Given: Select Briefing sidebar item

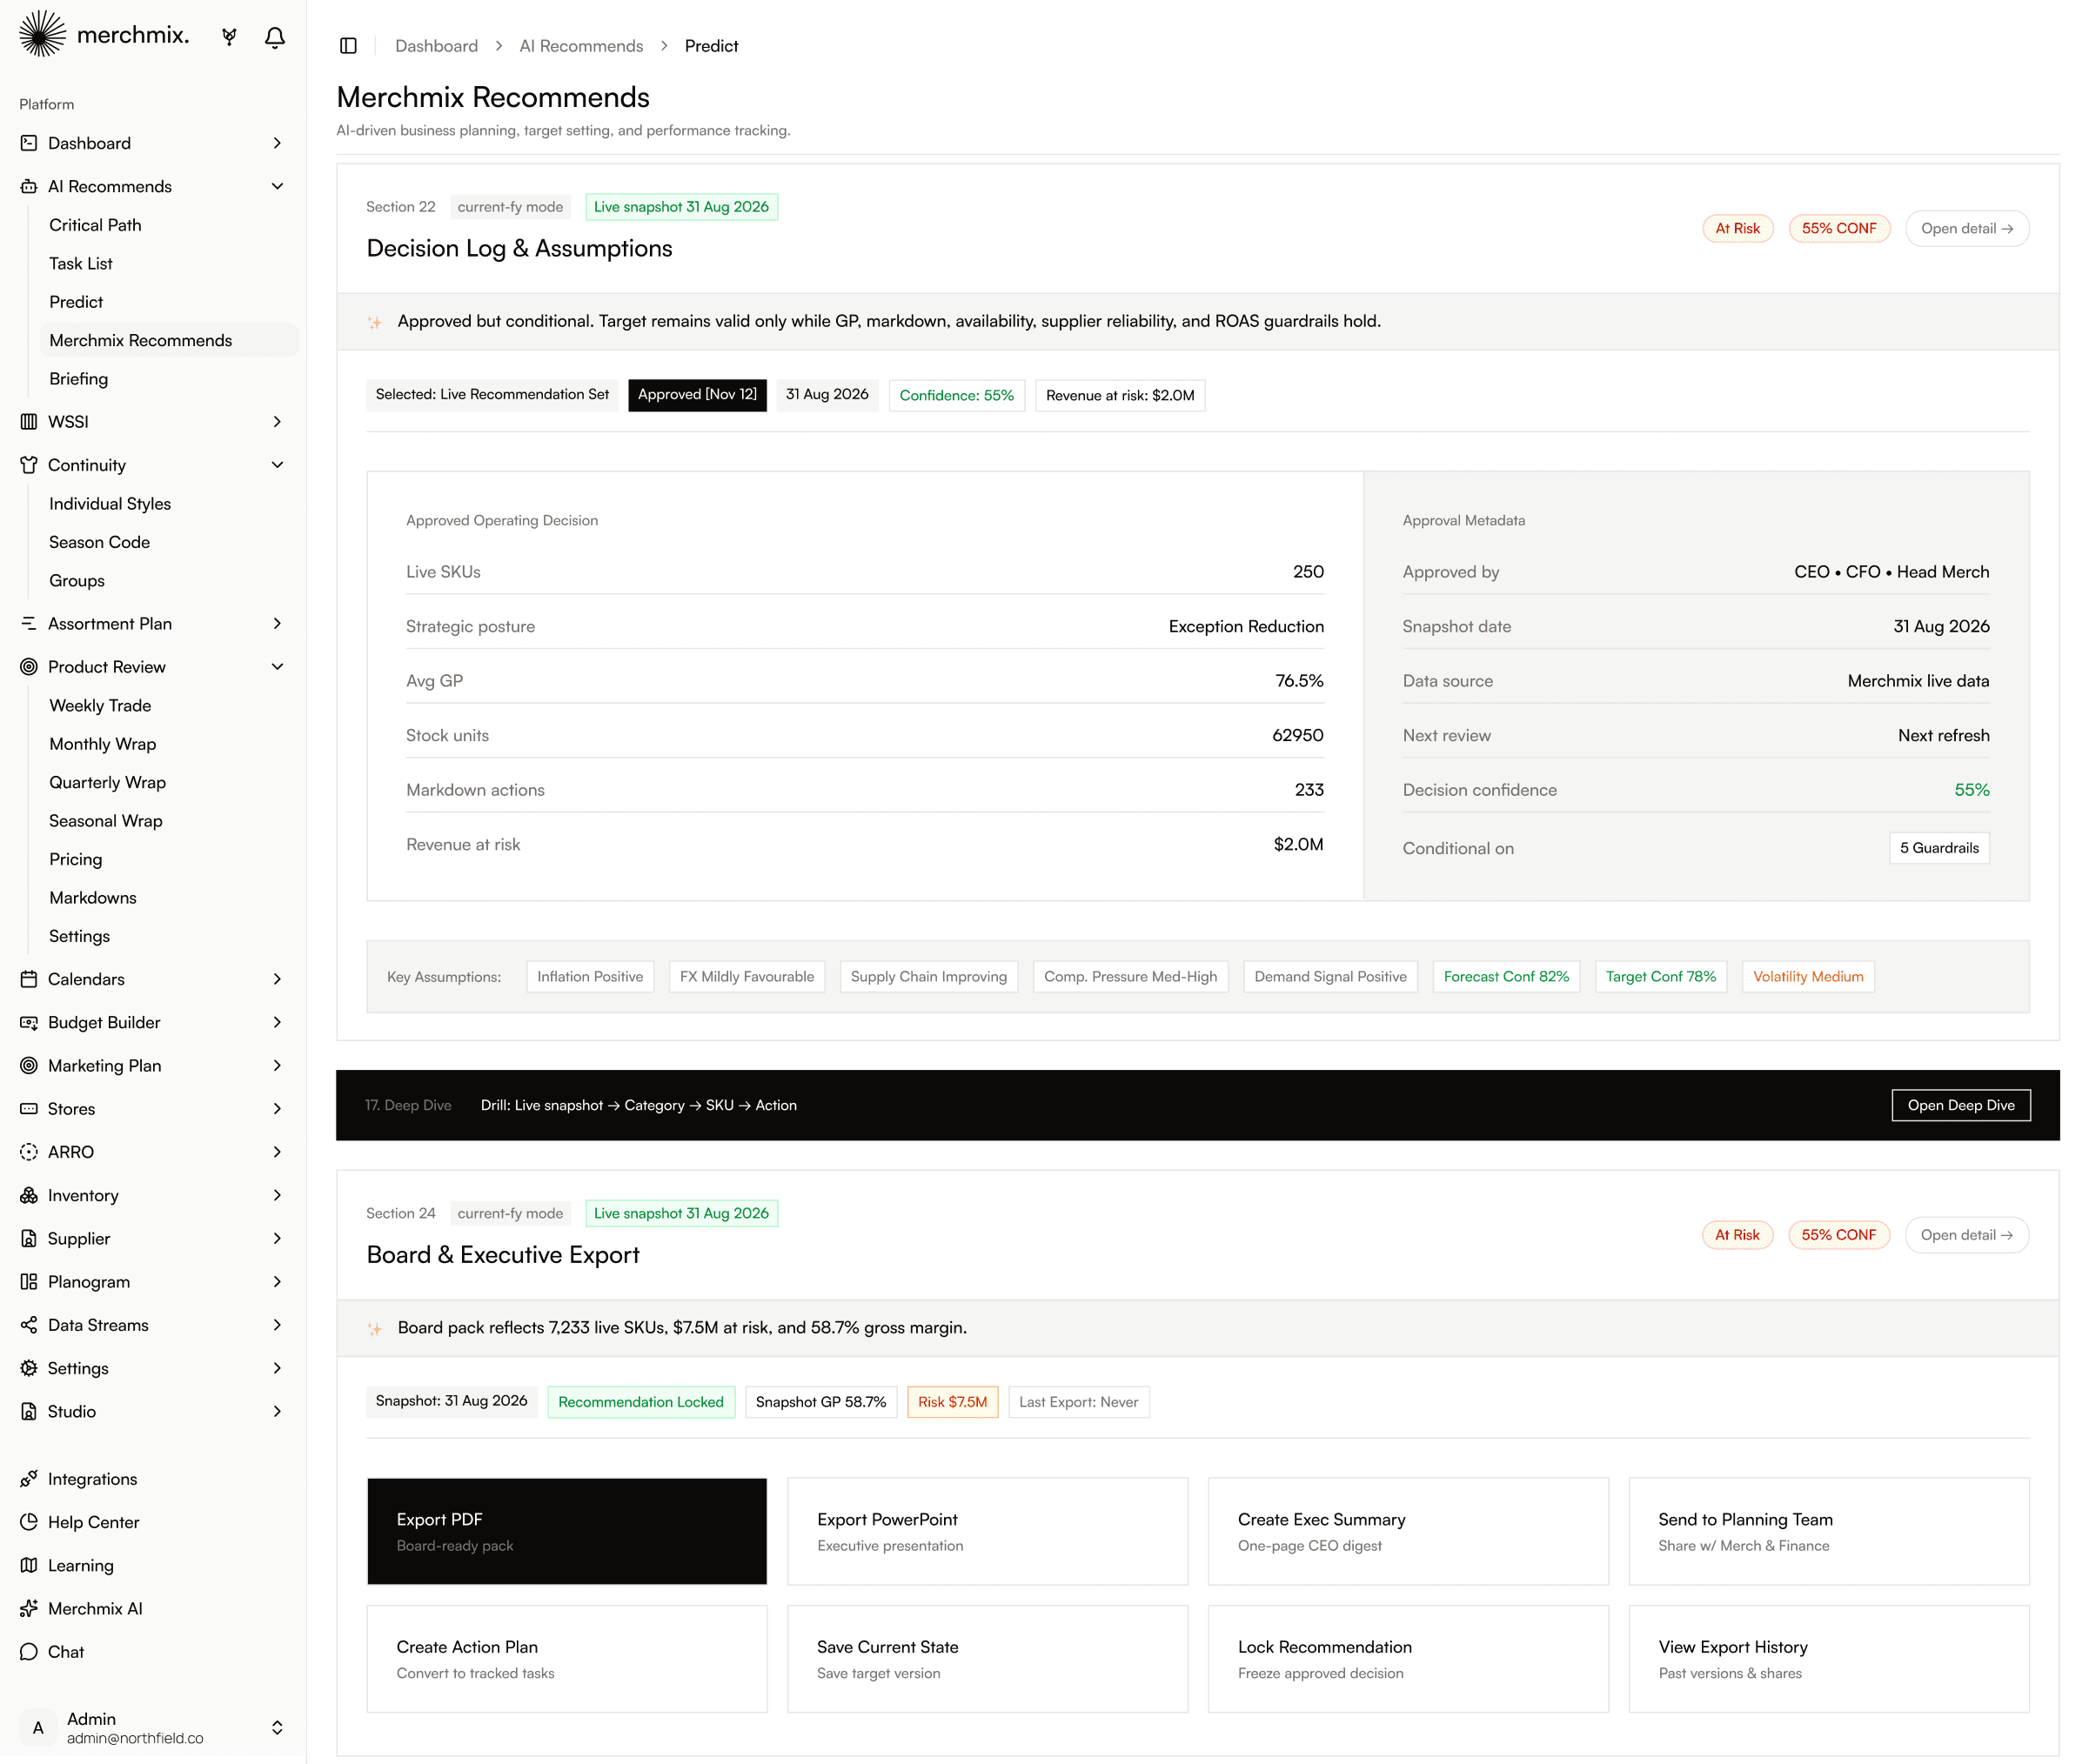Looking at the screenshot, I should (79, 379).
